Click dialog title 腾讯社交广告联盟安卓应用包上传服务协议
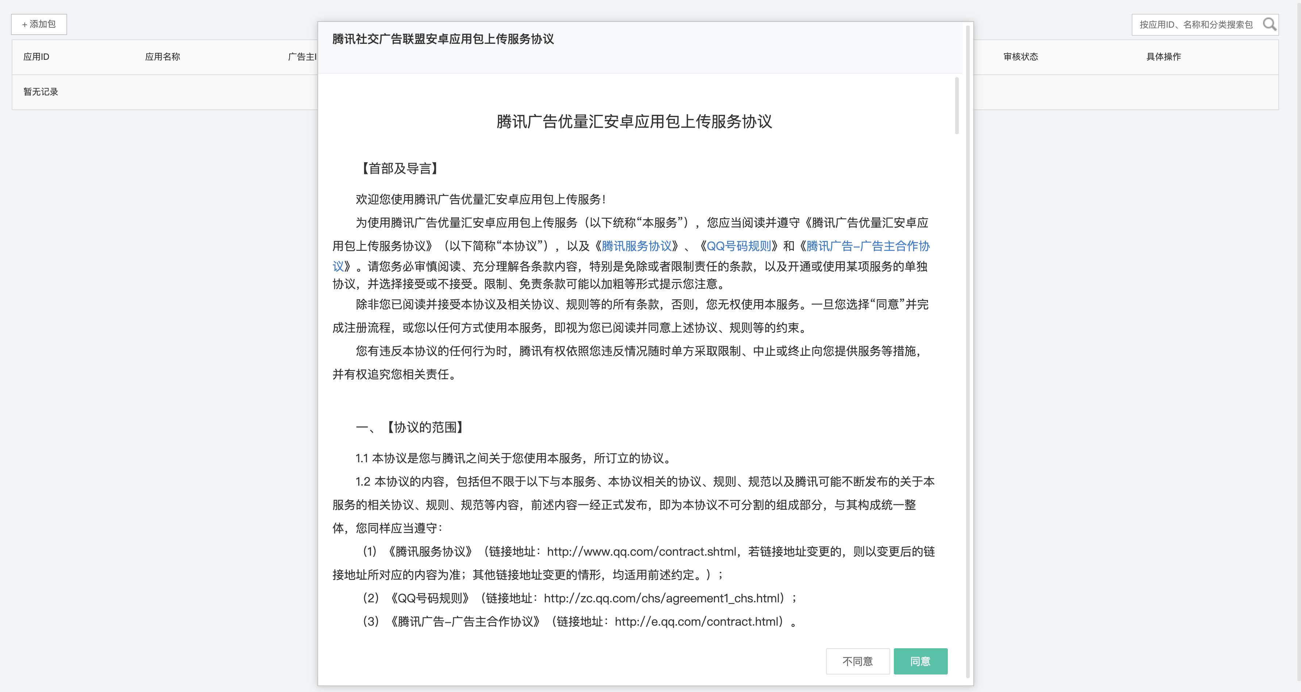Viewport: 1301px width, 692px height. 443,39
